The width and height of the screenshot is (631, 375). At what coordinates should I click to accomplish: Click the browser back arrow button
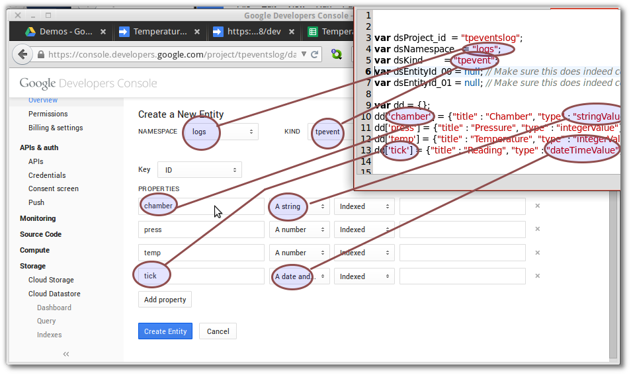[22, 54]
